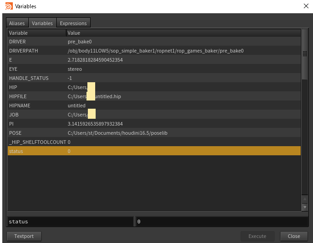
Task: Click the variable value input field
Action: [222, 222]
